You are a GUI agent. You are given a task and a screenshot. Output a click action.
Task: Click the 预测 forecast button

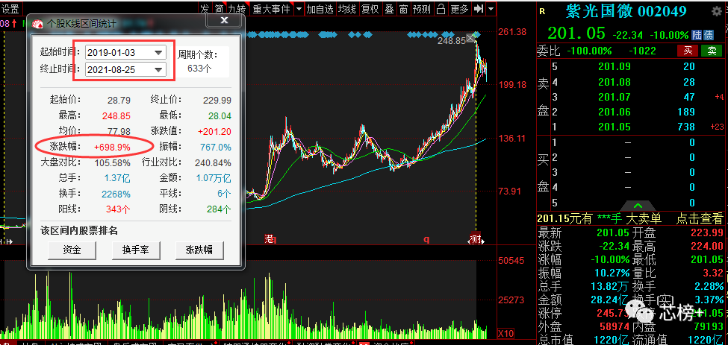[x=422, y=8]
